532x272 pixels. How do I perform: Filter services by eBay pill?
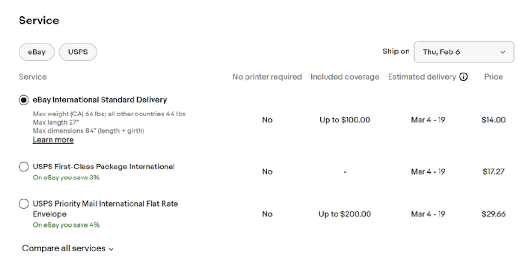point(37,52)
